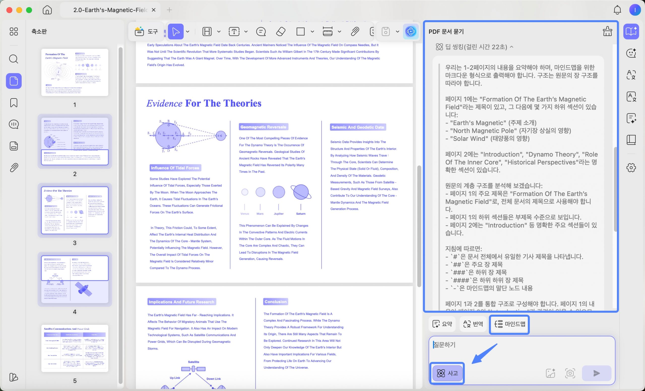The image size is (645, 391).
Task: Clear chat with the broom icon
Action: click(x=607, y=31)
